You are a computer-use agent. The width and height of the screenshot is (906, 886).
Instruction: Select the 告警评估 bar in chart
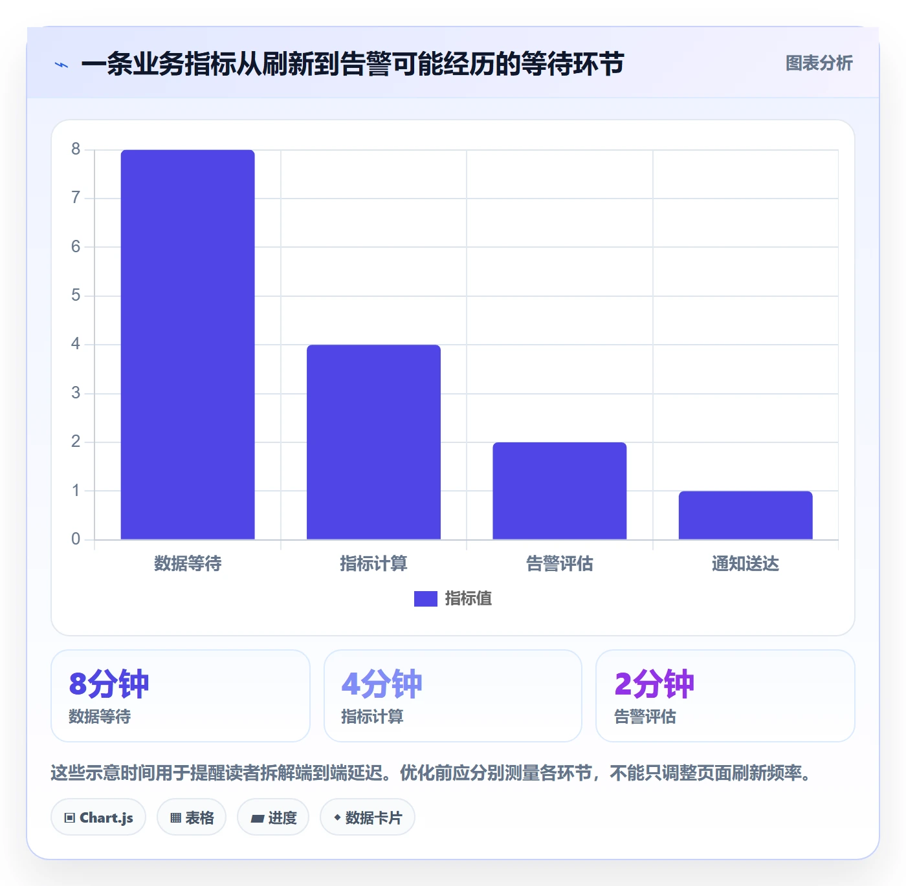pos(560,491)
